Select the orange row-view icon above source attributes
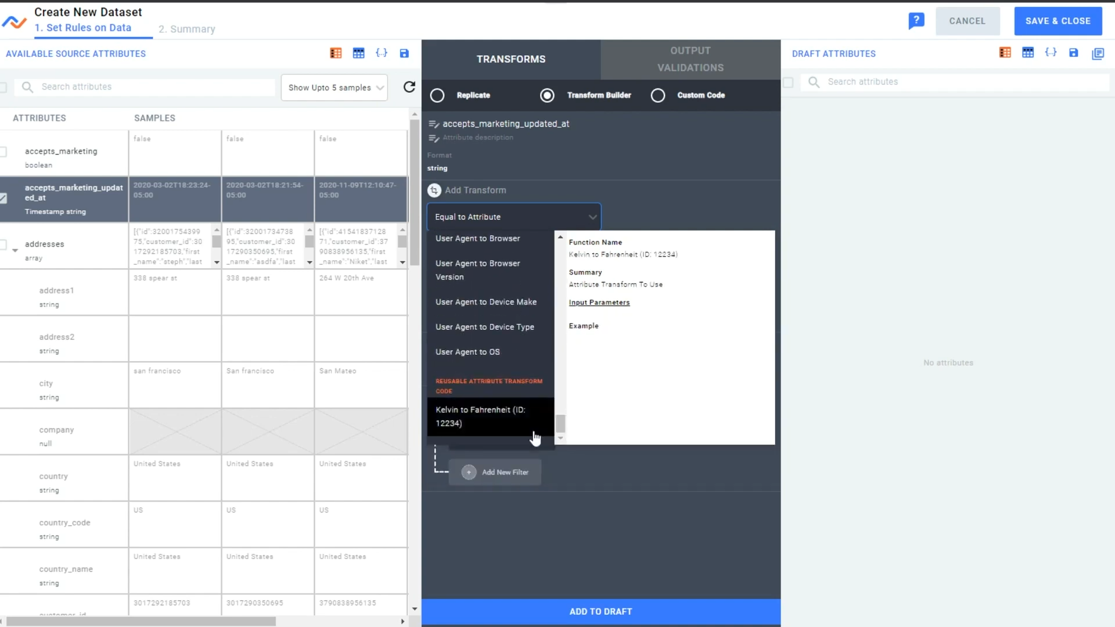The image size is (1115, 627). 336,53
